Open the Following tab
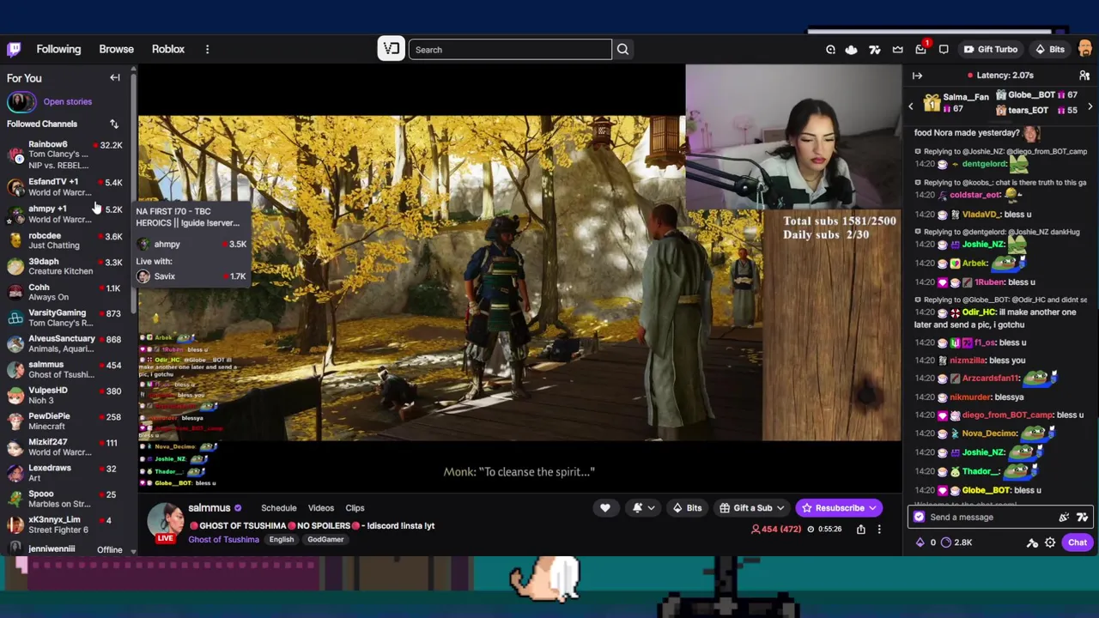 coord(58,49)
